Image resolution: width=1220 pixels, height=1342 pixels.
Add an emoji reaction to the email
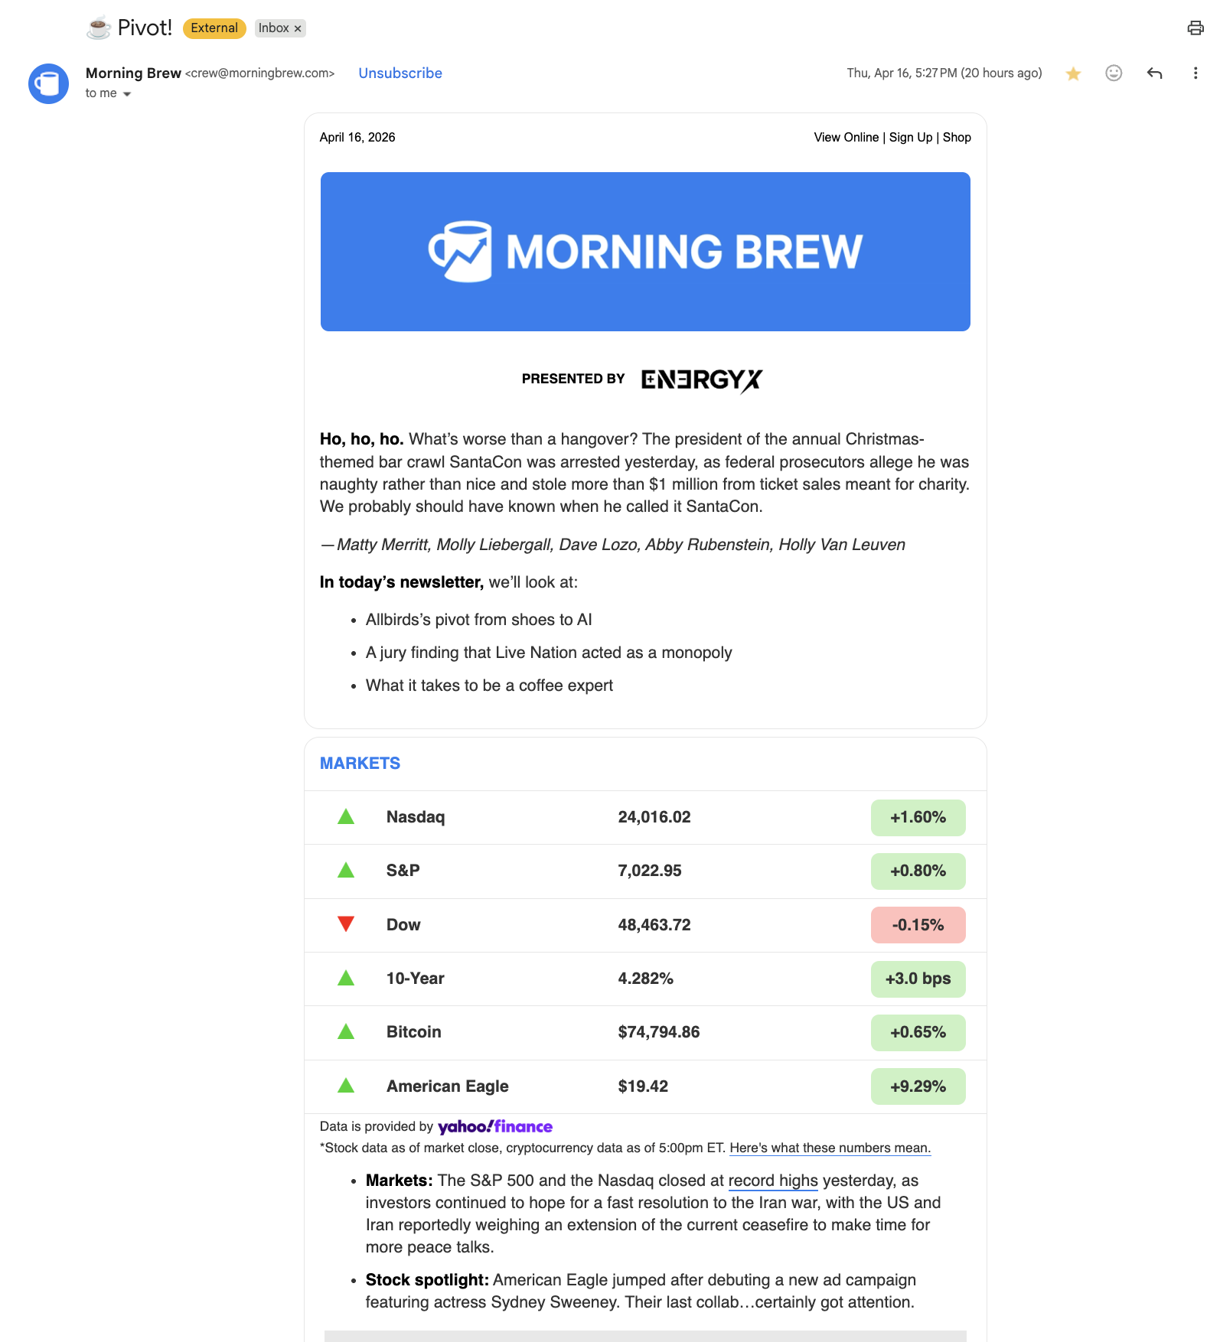pos(1114,73)
